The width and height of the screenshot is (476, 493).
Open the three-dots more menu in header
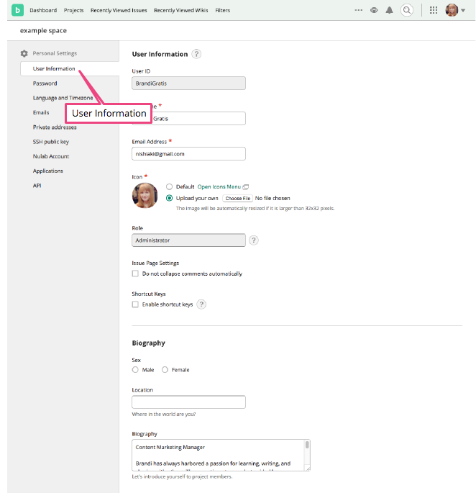[x=359, y=10]
